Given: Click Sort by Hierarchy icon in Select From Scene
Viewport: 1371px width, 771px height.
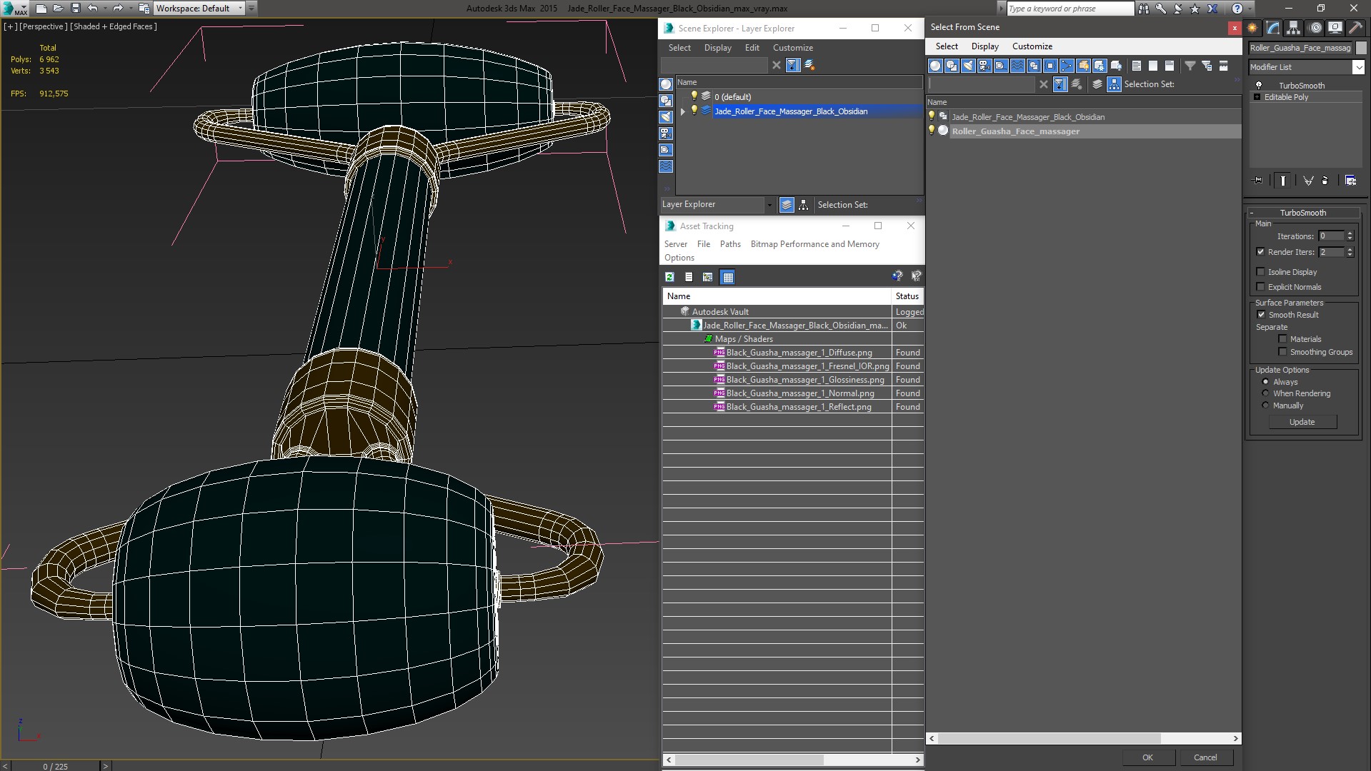Looking at the screenshot, I should [x=1114, y=84].
